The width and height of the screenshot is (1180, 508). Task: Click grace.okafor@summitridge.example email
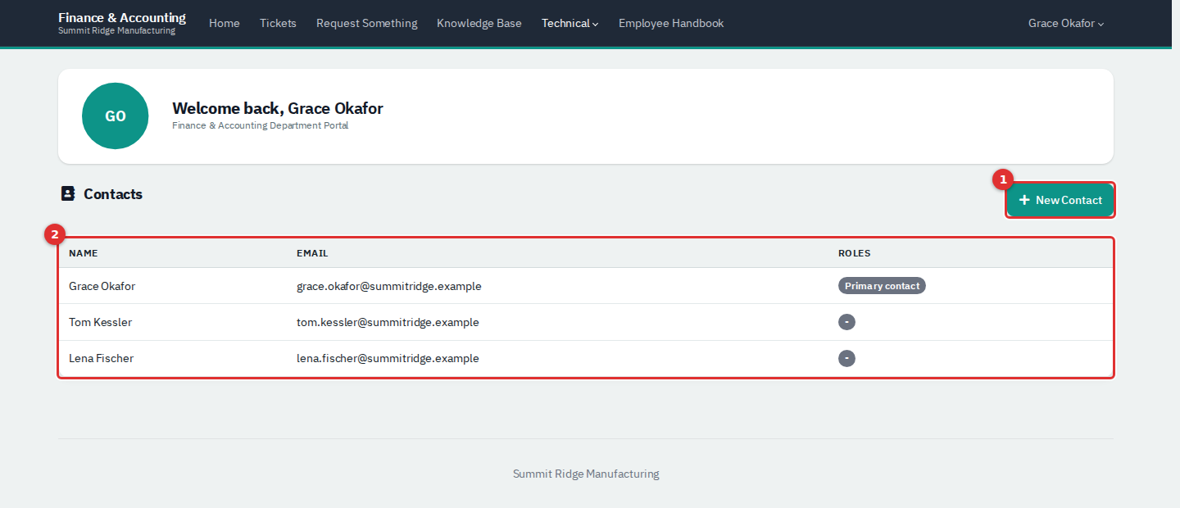(x=389, y=286)
